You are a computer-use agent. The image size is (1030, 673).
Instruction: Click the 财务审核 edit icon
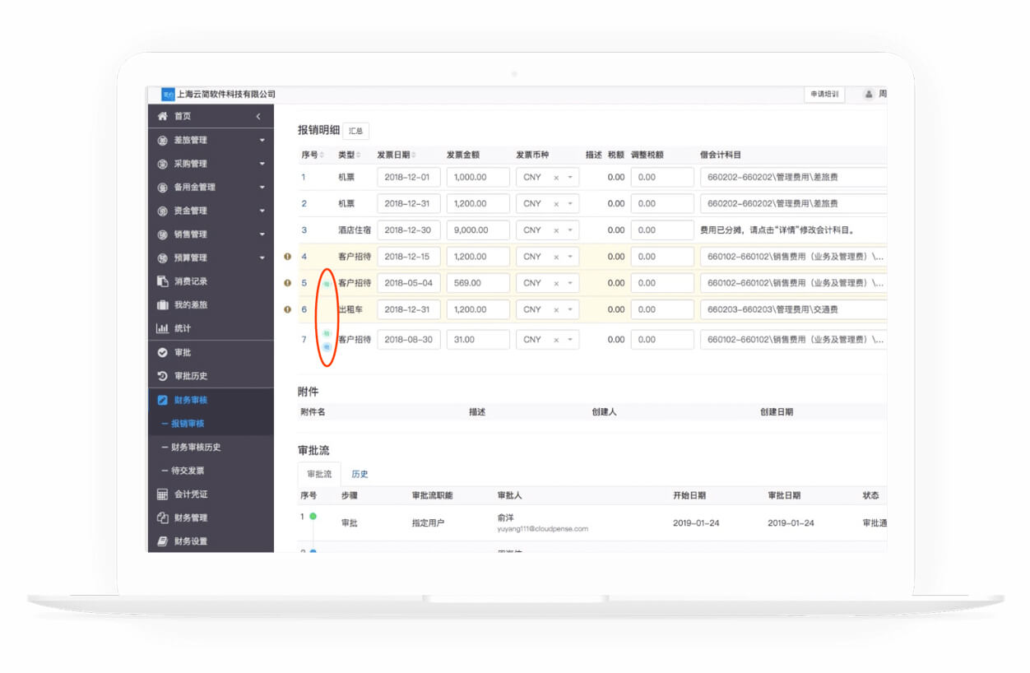(x=162, y=400)
